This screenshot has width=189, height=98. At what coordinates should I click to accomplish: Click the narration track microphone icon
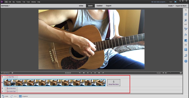point(2,88)
